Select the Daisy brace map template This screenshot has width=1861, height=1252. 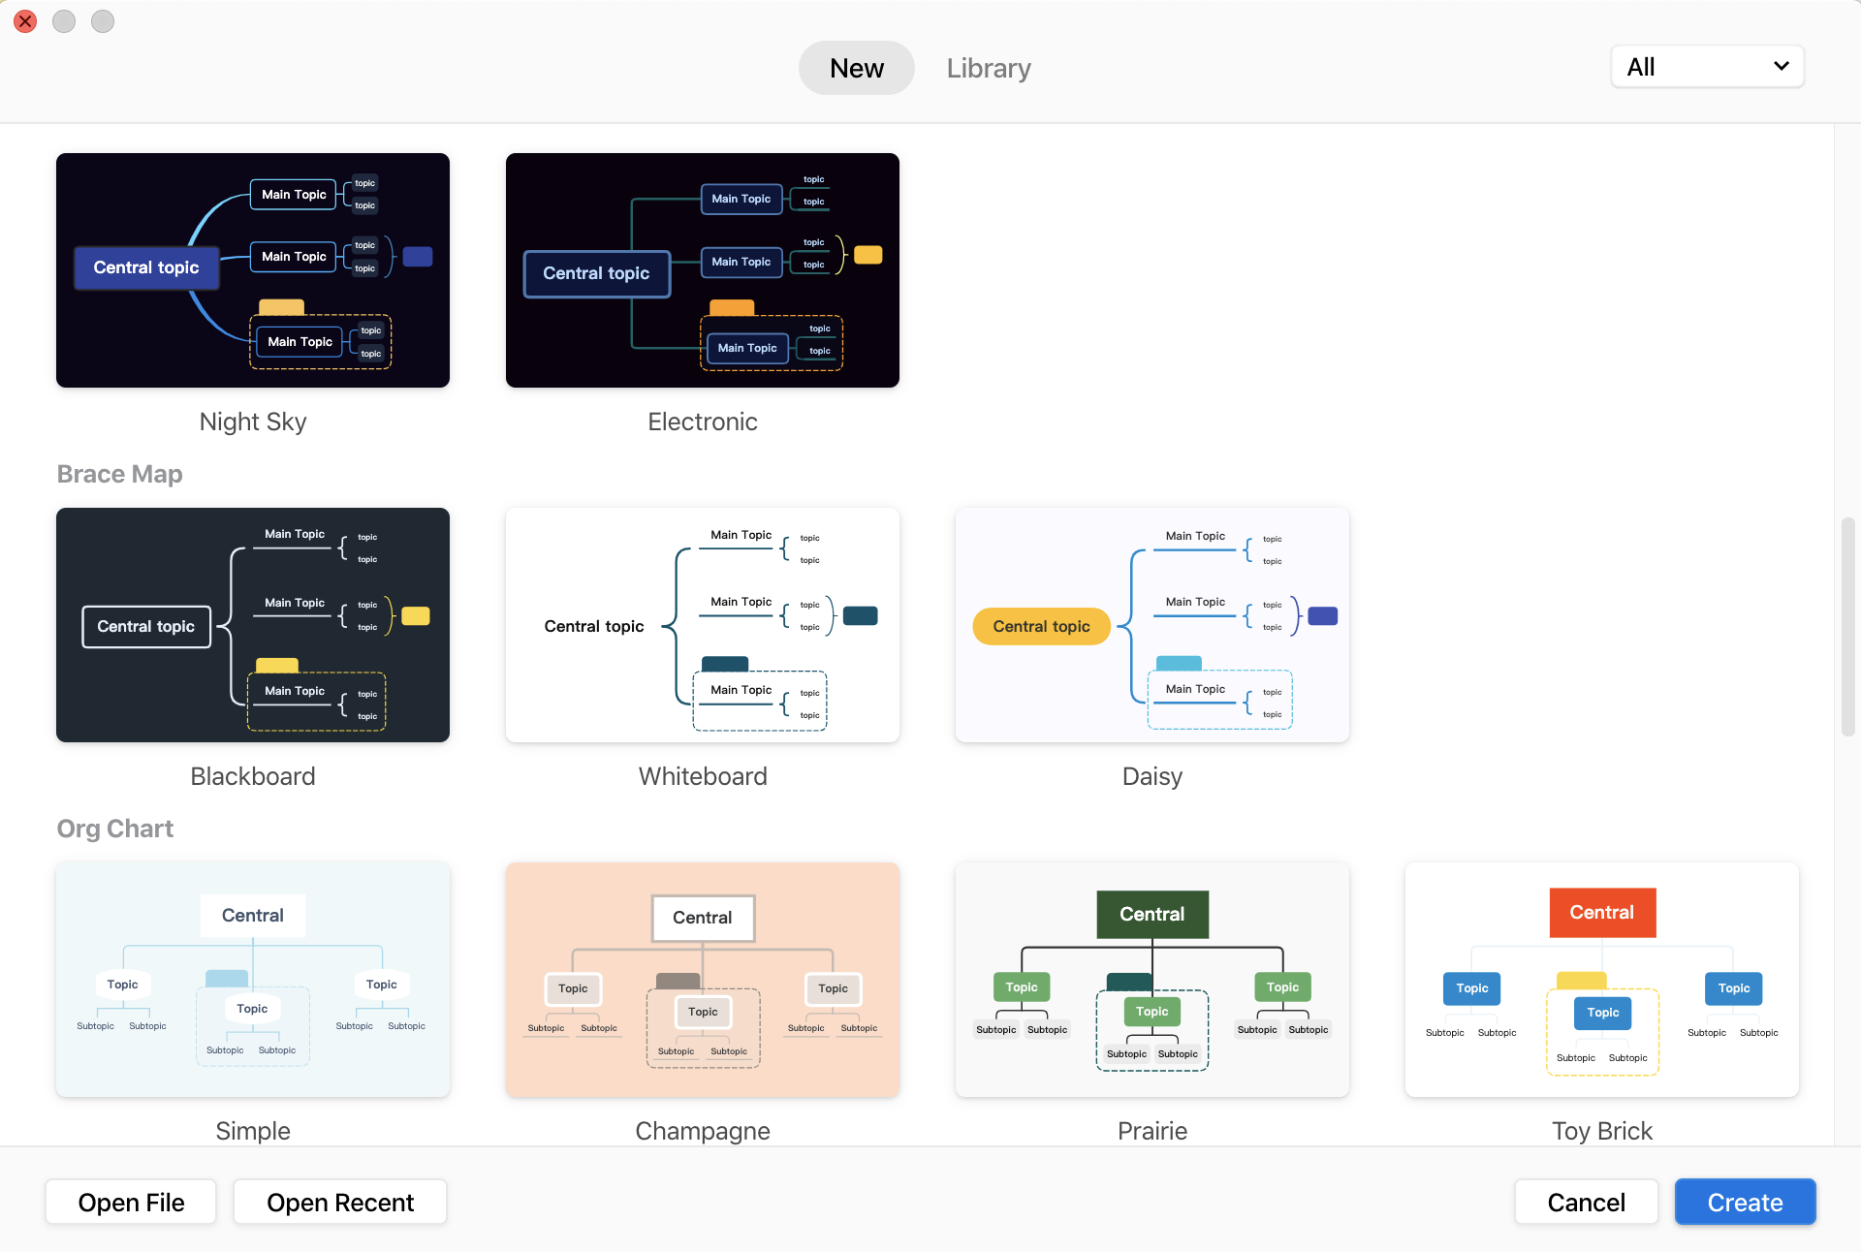click(x=1152, y=625)
